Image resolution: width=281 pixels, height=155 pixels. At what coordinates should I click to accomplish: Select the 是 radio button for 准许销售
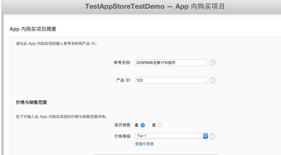click(143, 125)
